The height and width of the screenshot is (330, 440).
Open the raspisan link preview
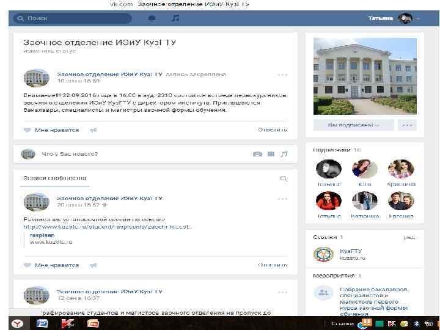pos(42,235)
